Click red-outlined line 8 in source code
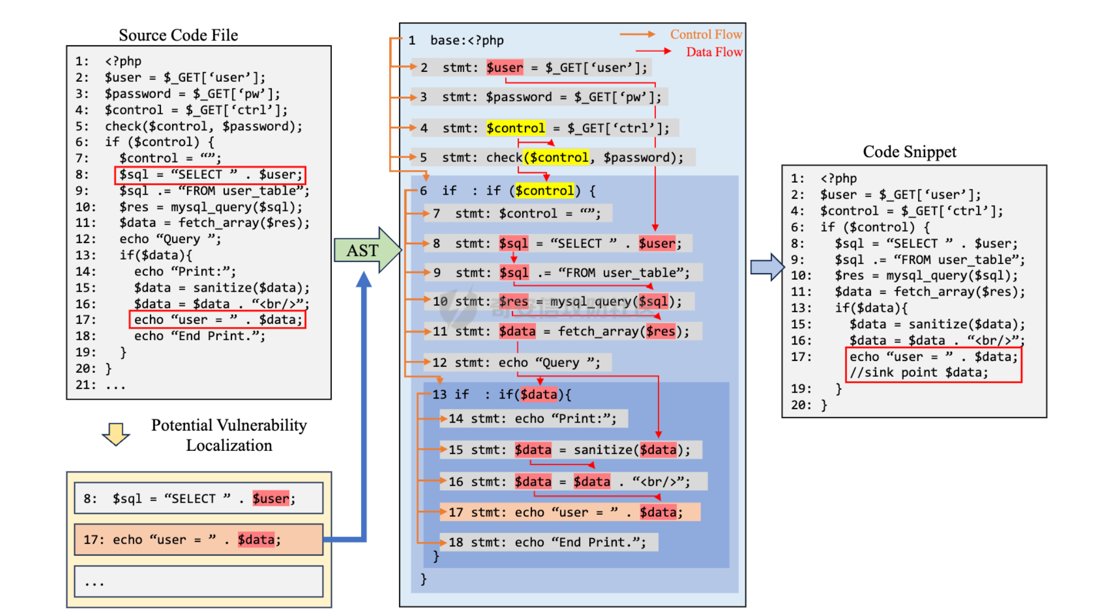1097x615 pixels. click(210, 175)
